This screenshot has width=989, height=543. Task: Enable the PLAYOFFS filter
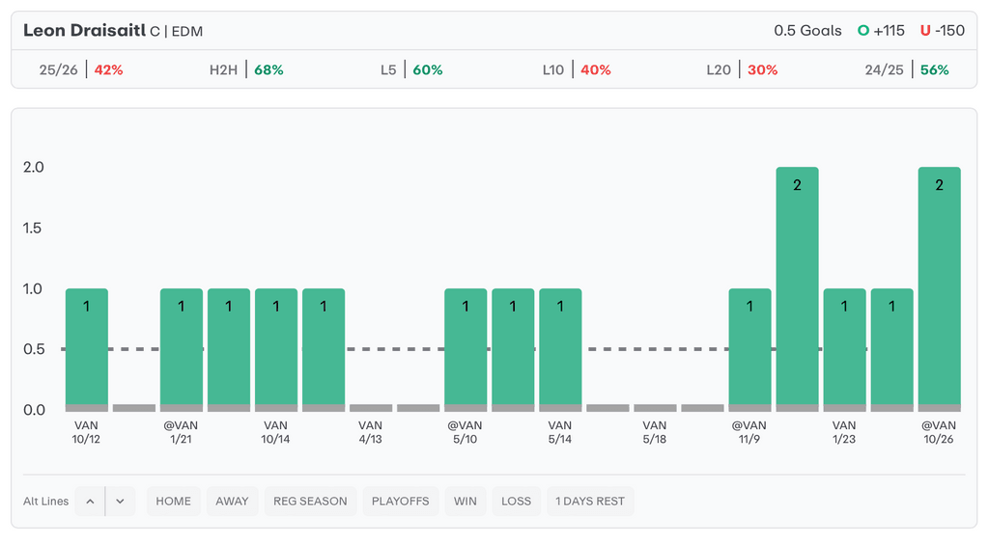click(x=400, y=502)
